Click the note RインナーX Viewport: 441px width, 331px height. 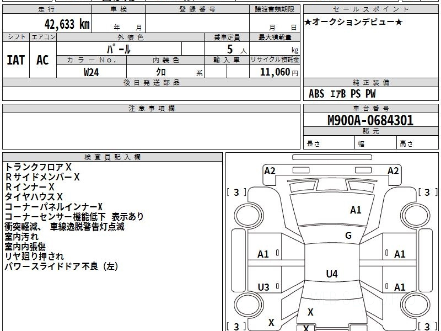30,187
